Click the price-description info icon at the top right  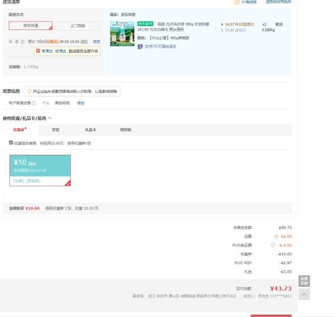pyautogui.click(x=237, y=2)
